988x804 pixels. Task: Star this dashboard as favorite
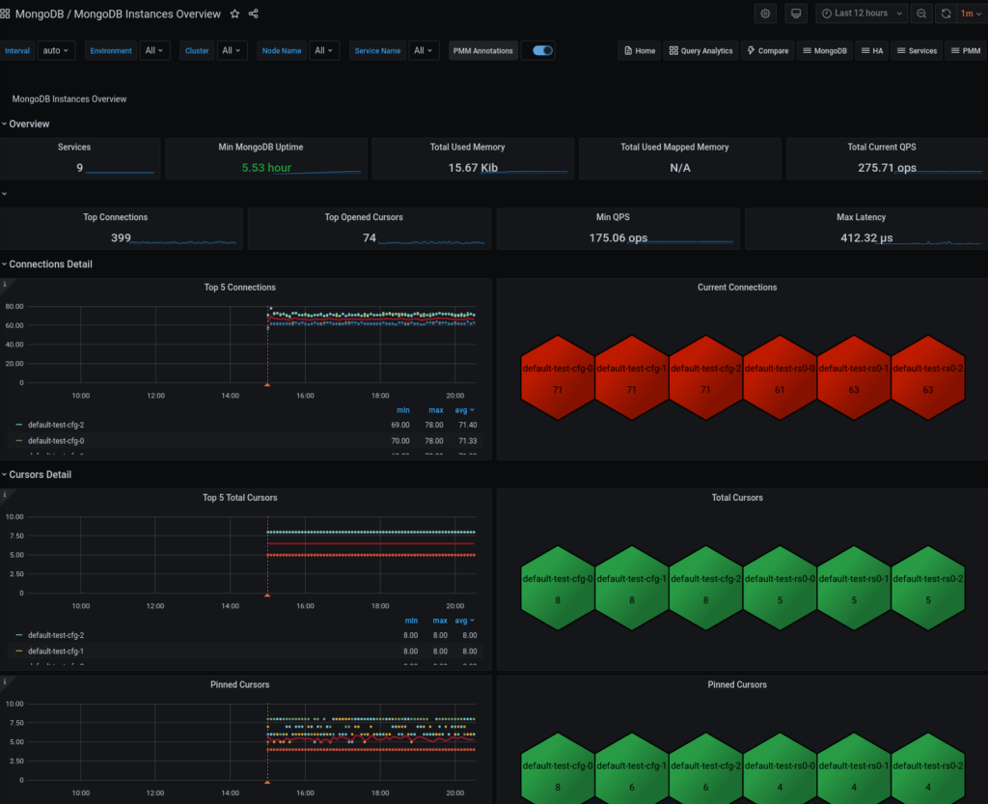click(234, 14)
